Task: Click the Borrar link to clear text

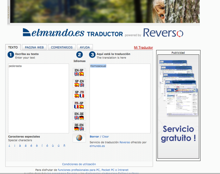Action: pyautogui.click(x=94, y=137)
